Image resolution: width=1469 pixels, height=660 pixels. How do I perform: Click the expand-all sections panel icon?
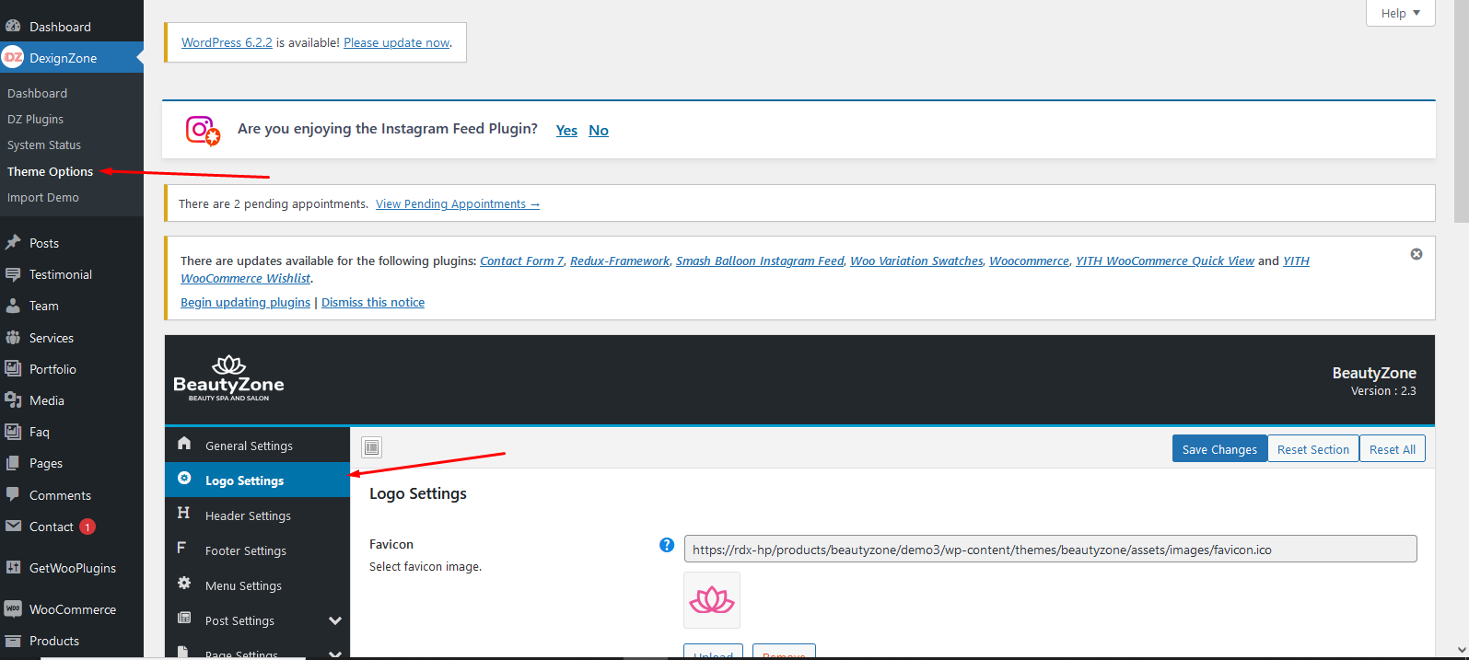click(x=372, y=447)
